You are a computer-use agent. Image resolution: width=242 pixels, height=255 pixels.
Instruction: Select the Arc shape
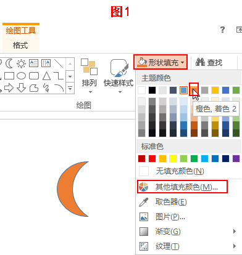[59, 88]
